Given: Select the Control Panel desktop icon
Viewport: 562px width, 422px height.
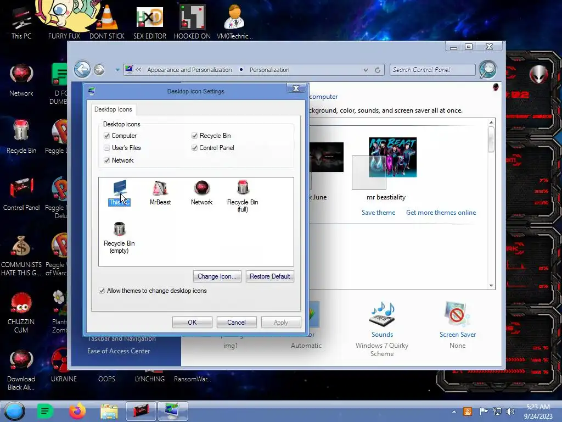Looking at the screenshot, I should 21,194.
